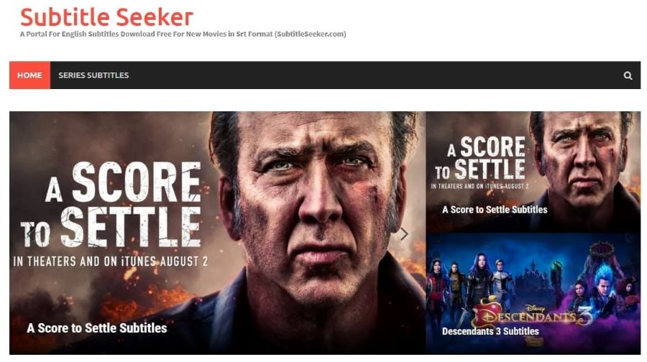Image resolution: width=647 pixels, height=362 pixels.
Task: Click the empty black area of the navigation bar
Action: click(x=372, y=75)
